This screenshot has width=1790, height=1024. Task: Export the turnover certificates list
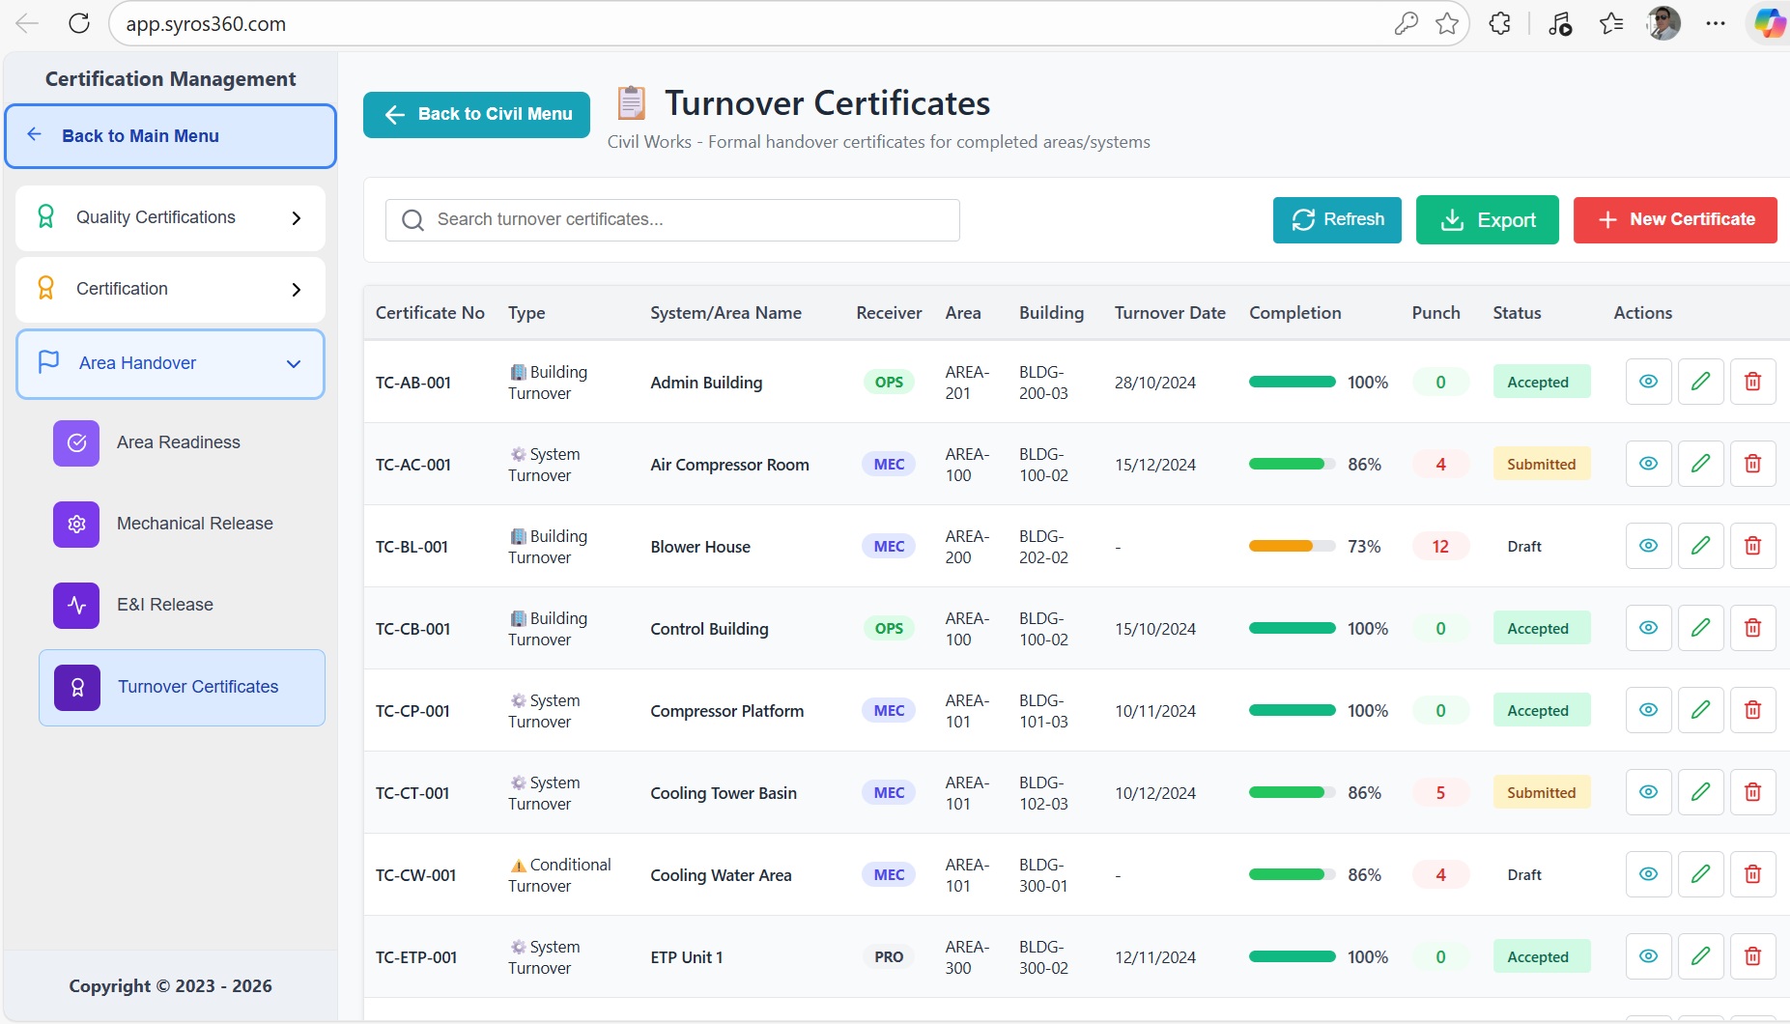[x=1487, y=220]
